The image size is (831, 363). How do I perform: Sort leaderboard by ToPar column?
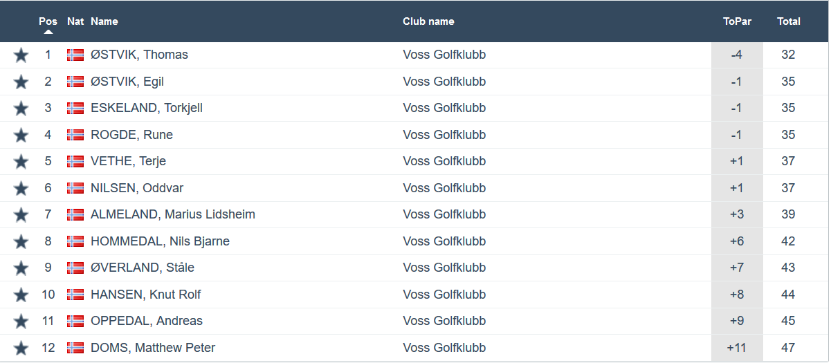(737, 21)
